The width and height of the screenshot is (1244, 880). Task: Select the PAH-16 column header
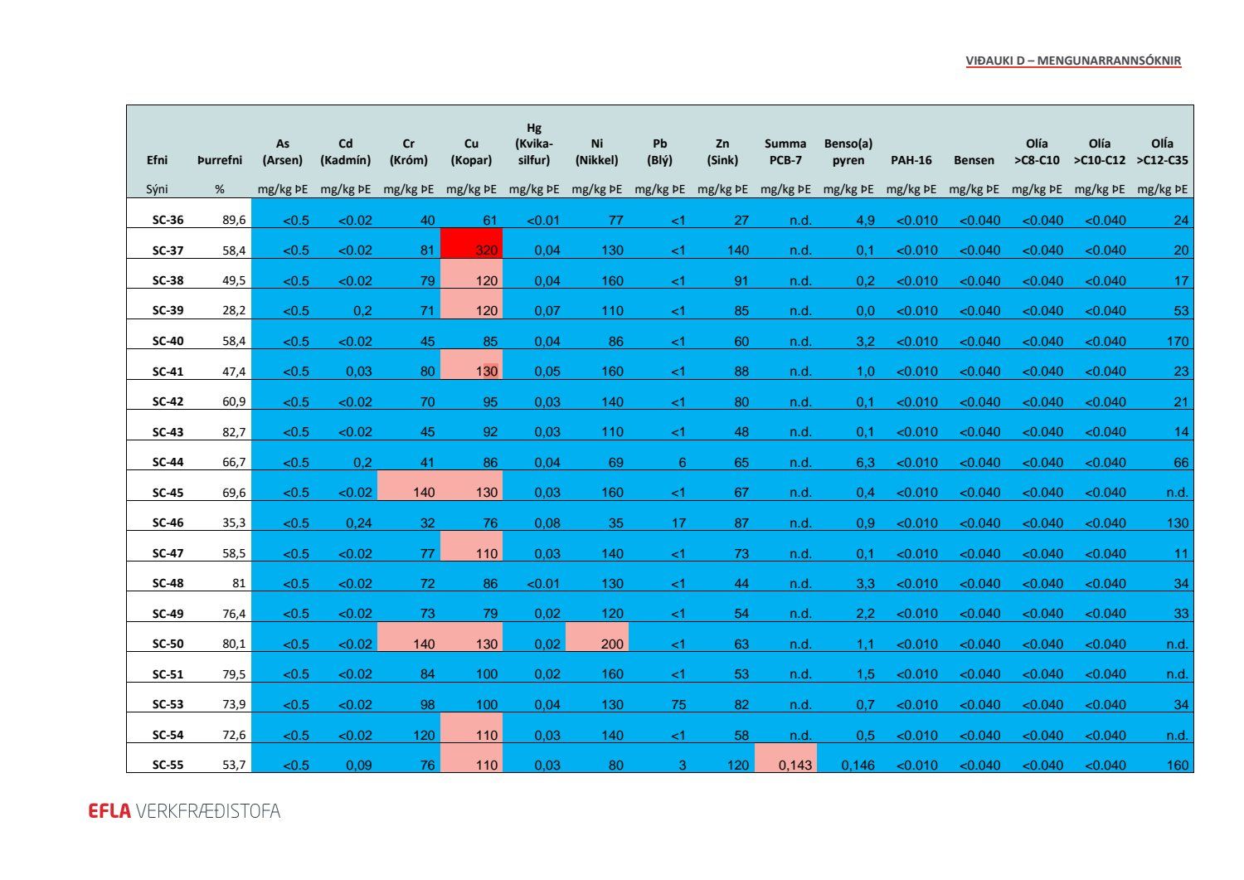pyautogui.click(x=911, y=160)
